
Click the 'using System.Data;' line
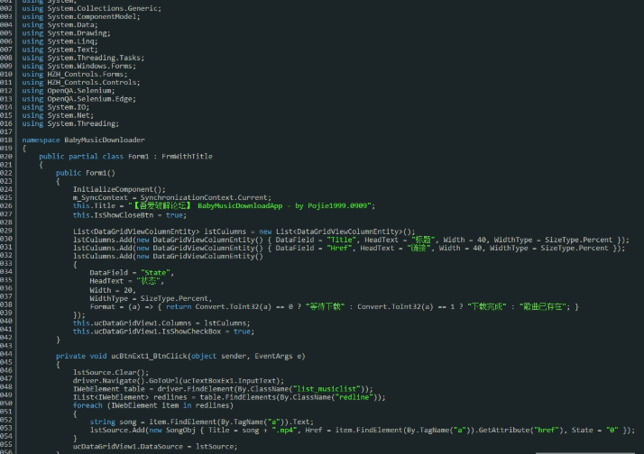coord(60,24)
